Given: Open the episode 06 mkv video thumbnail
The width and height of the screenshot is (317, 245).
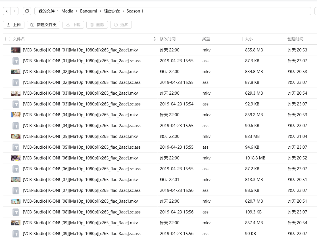Looking at the screenshot, I should coord(16,158).
